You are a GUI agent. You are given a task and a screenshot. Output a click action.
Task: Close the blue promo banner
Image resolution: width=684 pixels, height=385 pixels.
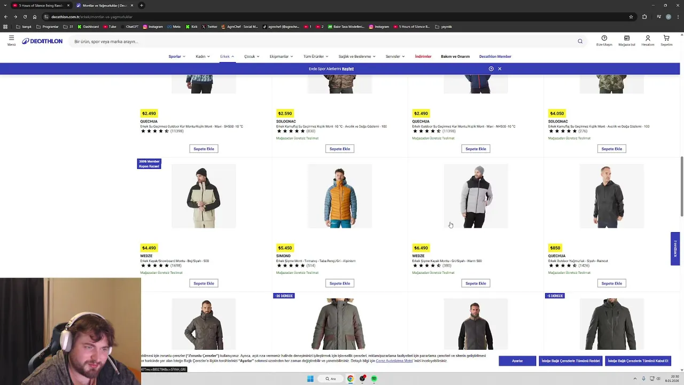pyautogui.click(x=500, y=68)
